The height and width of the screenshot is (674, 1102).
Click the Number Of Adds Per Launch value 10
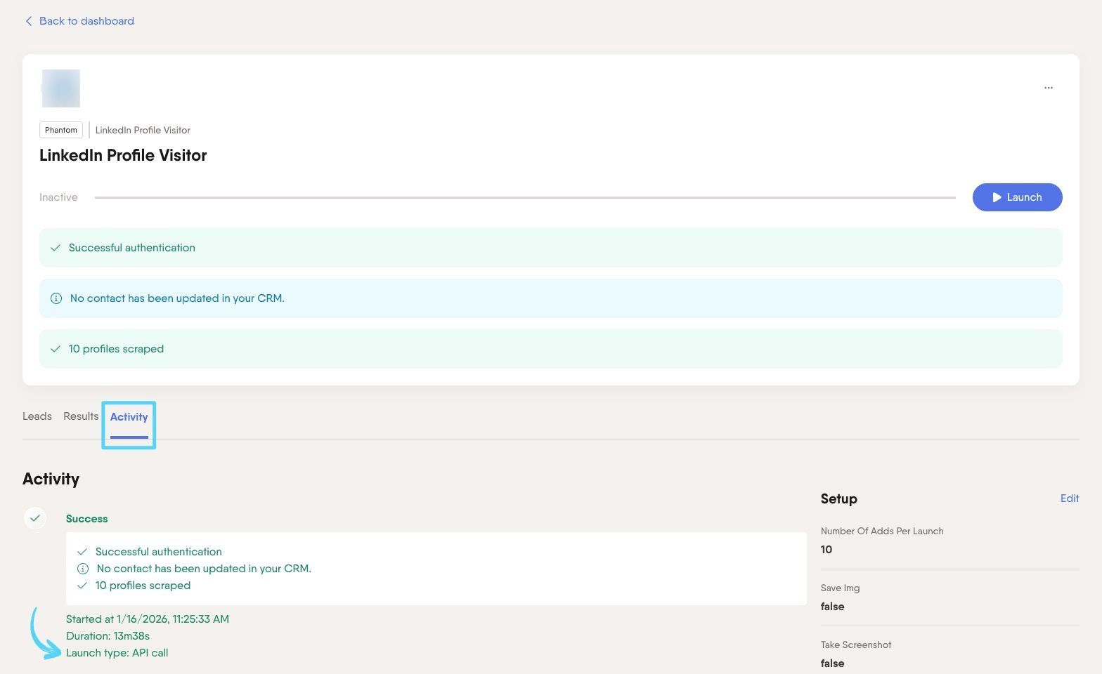pyautogui.click(x=826, y=550)
